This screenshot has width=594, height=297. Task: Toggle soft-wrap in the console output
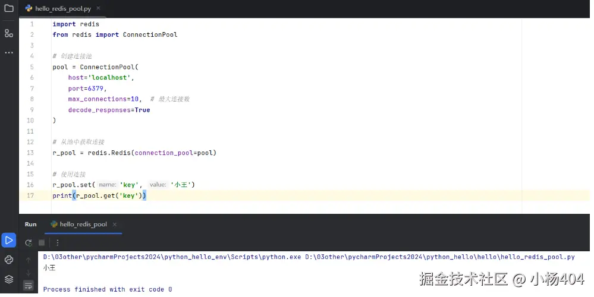[29, 286]
